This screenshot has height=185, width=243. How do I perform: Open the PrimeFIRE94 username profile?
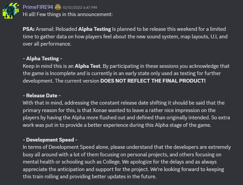pos(38,7)
